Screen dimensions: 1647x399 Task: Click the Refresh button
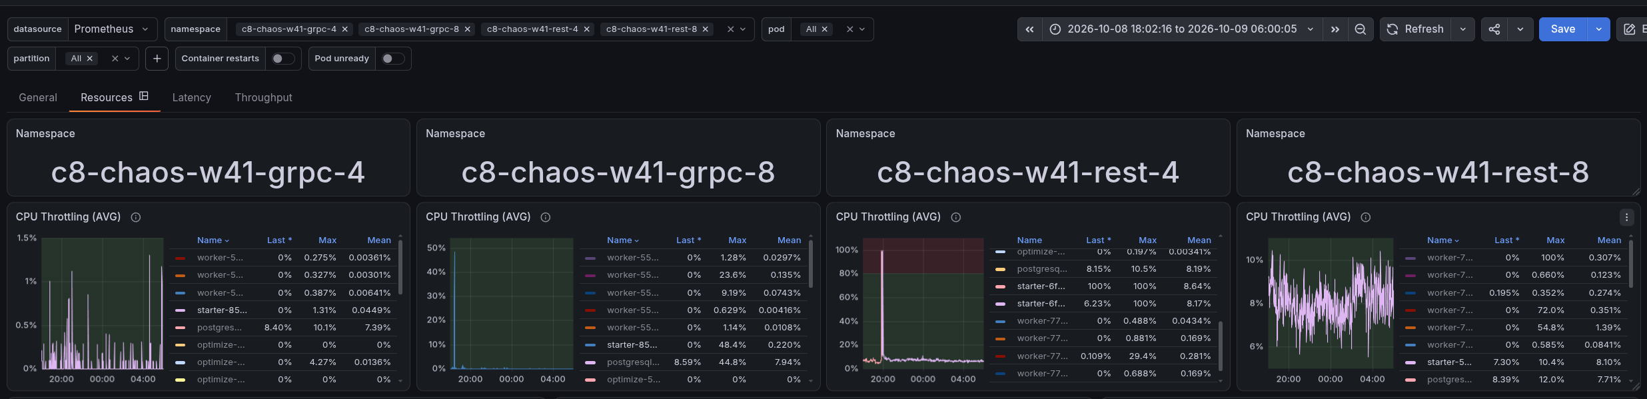[1415, 29]
